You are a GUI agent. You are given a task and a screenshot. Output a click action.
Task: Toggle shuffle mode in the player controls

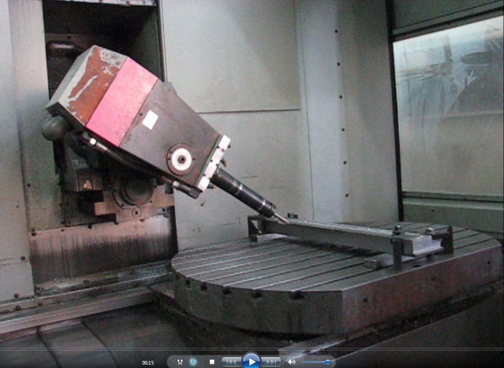click(180, 362)
